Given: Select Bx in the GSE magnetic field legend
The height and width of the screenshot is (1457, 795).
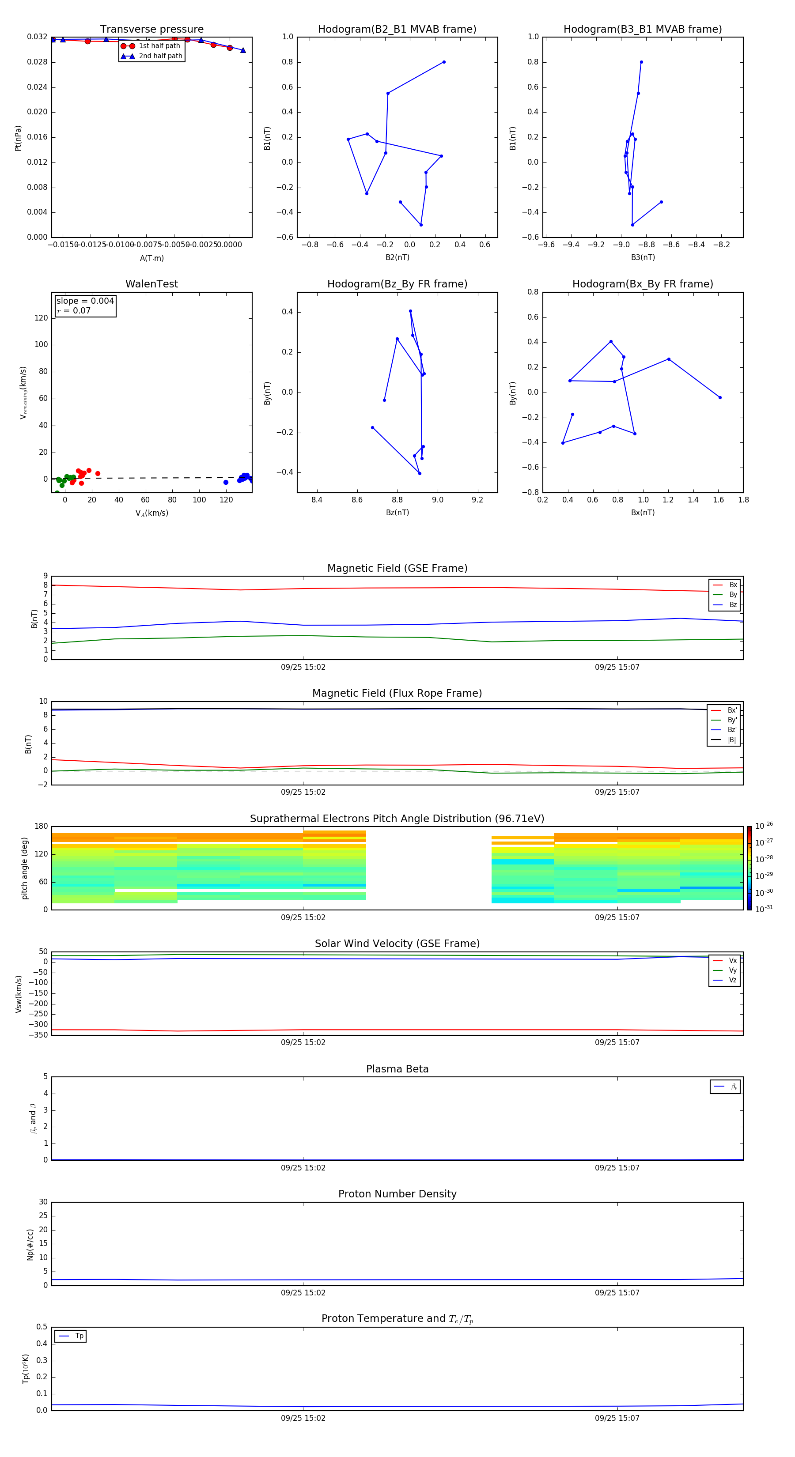Looking at the screenshot, I should pyautogui.click(x=725, y=585).
